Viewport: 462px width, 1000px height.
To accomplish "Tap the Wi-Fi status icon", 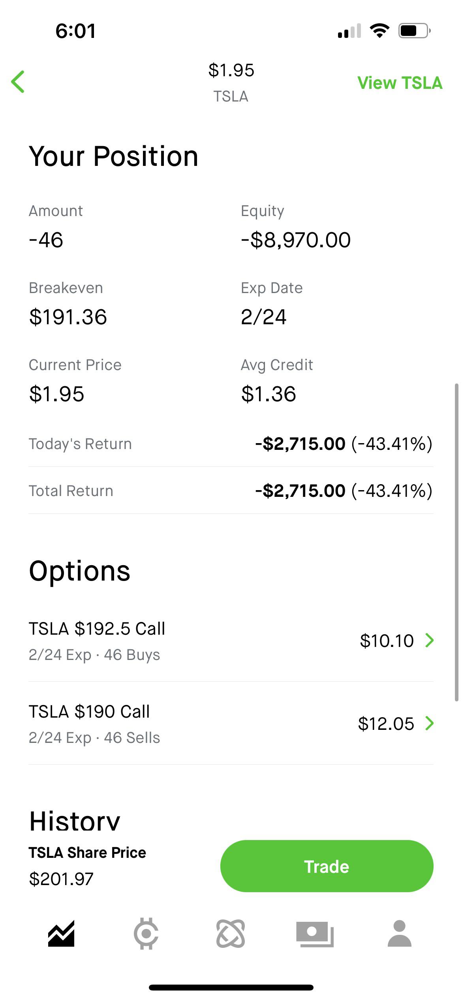I will (379, 31).
